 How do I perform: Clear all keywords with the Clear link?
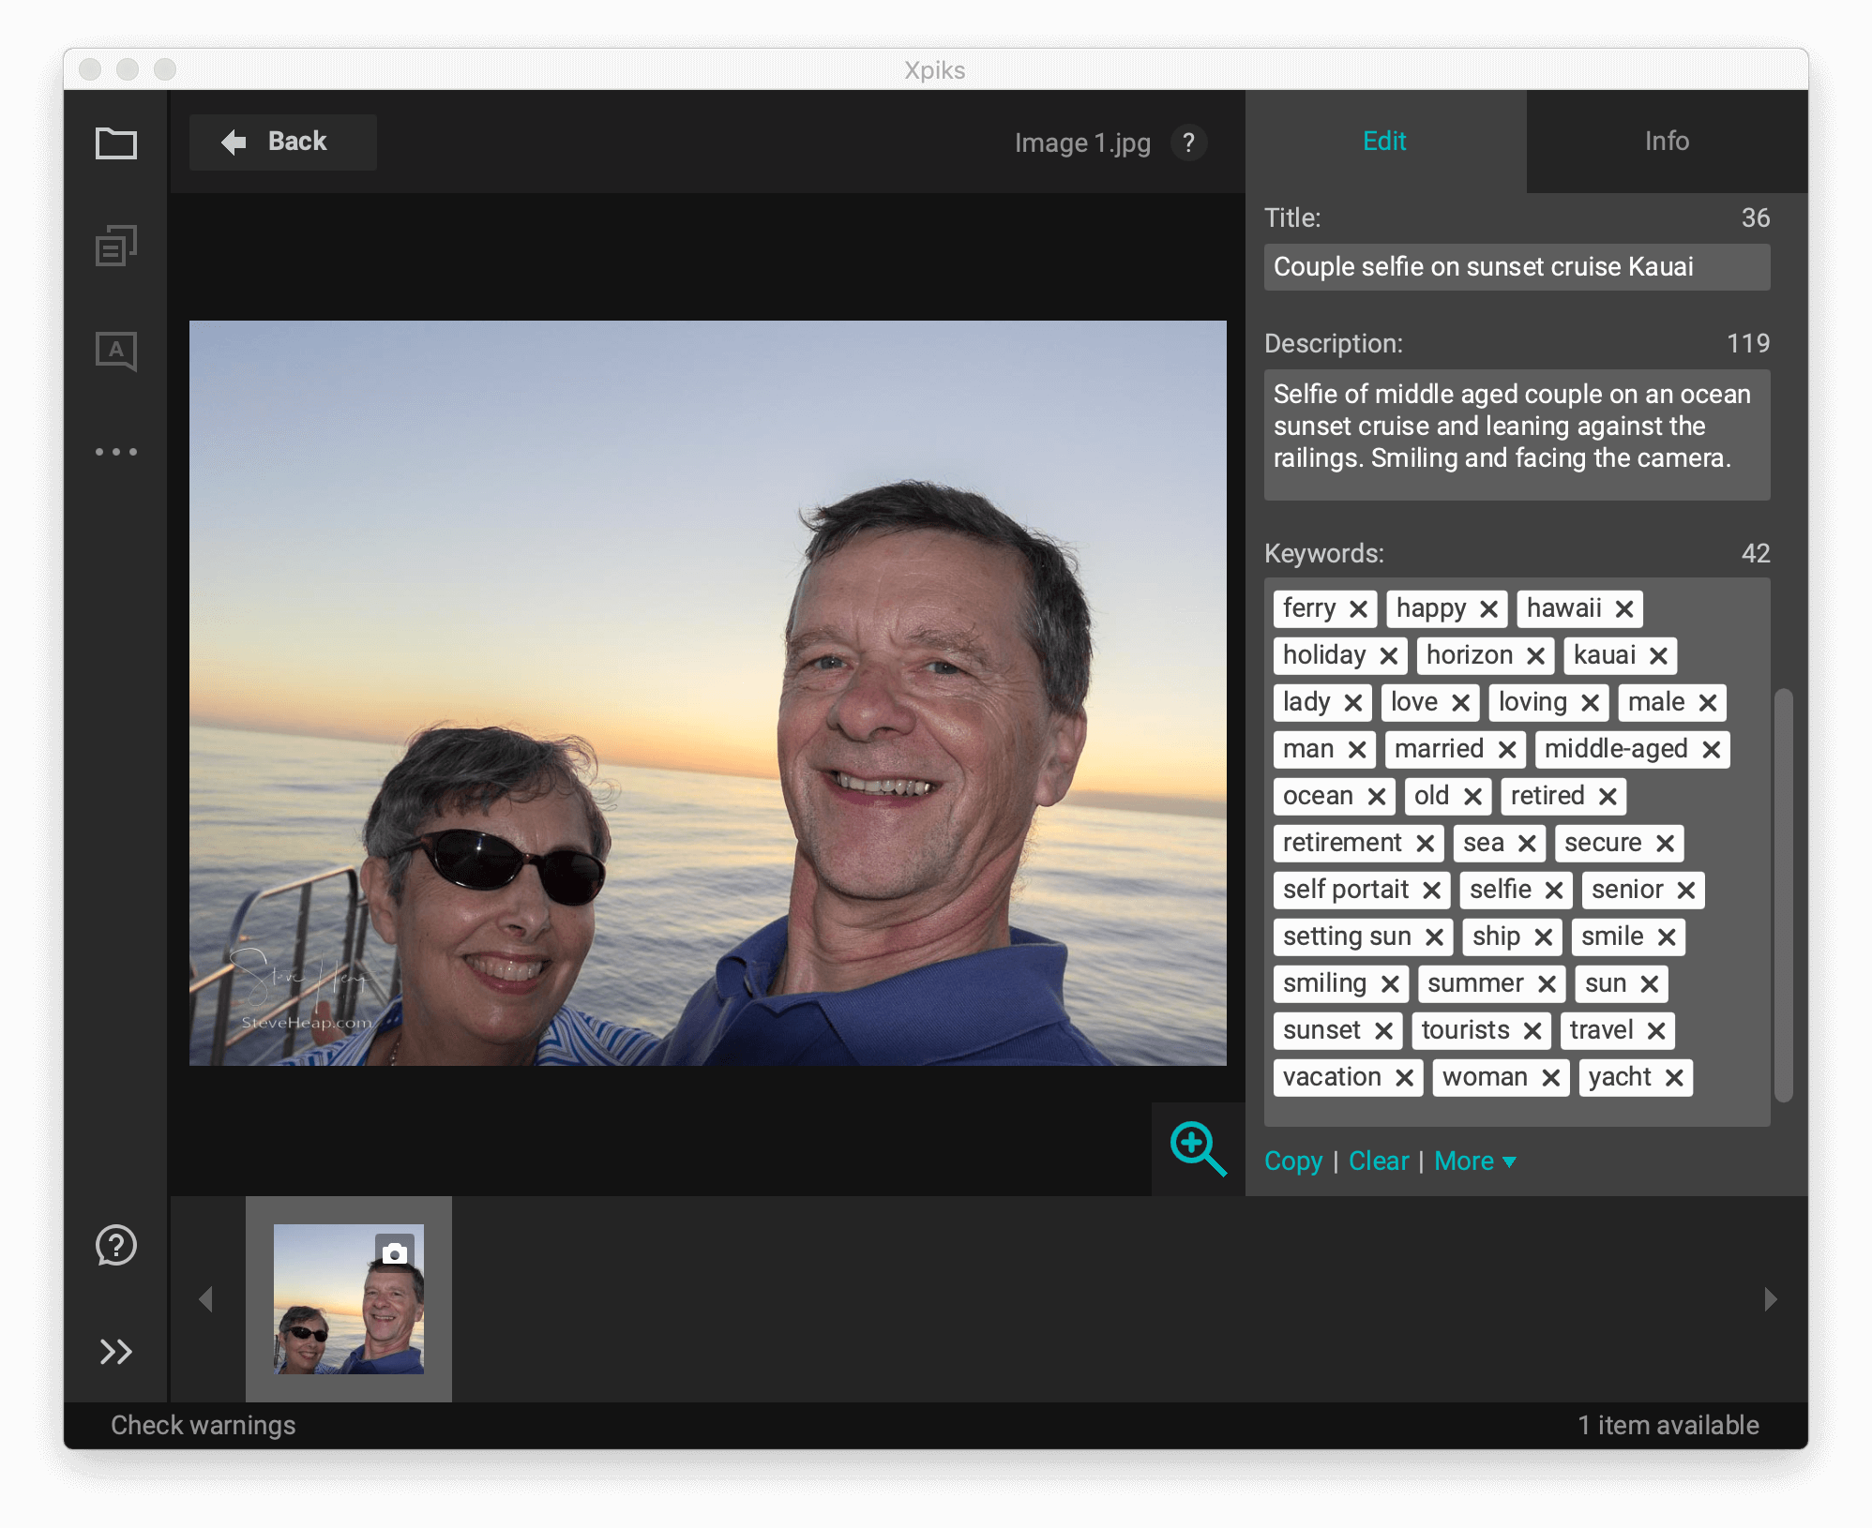tap(1378, 1161)
